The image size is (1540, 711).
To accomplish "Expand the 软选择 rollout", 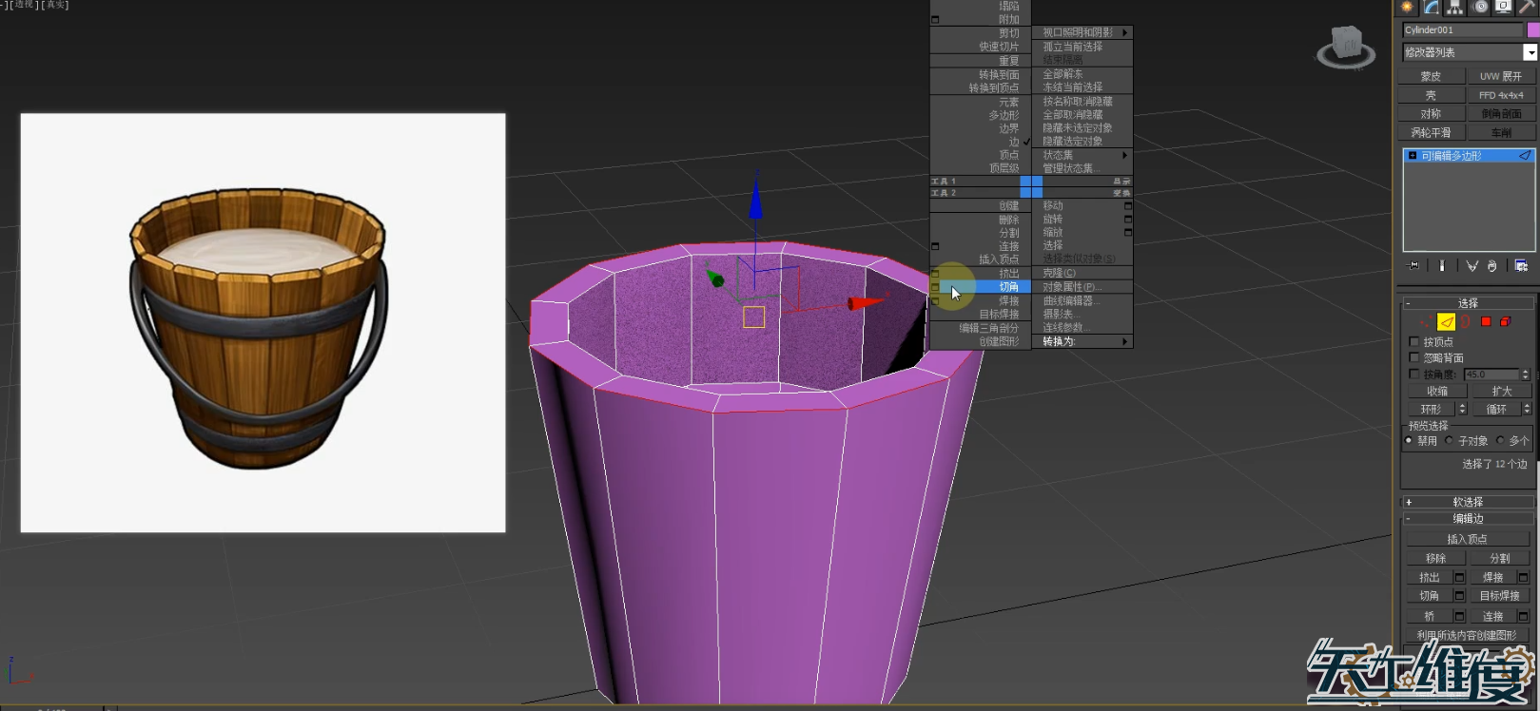I will point(1468,502).
